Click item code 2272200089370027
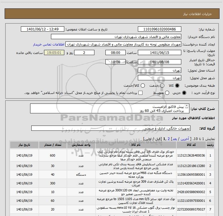 coord(191,209)
